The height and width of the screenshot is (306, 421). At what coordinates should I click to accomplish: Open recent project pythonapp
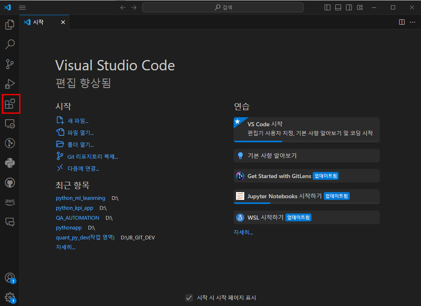click(x=69, y=228)
